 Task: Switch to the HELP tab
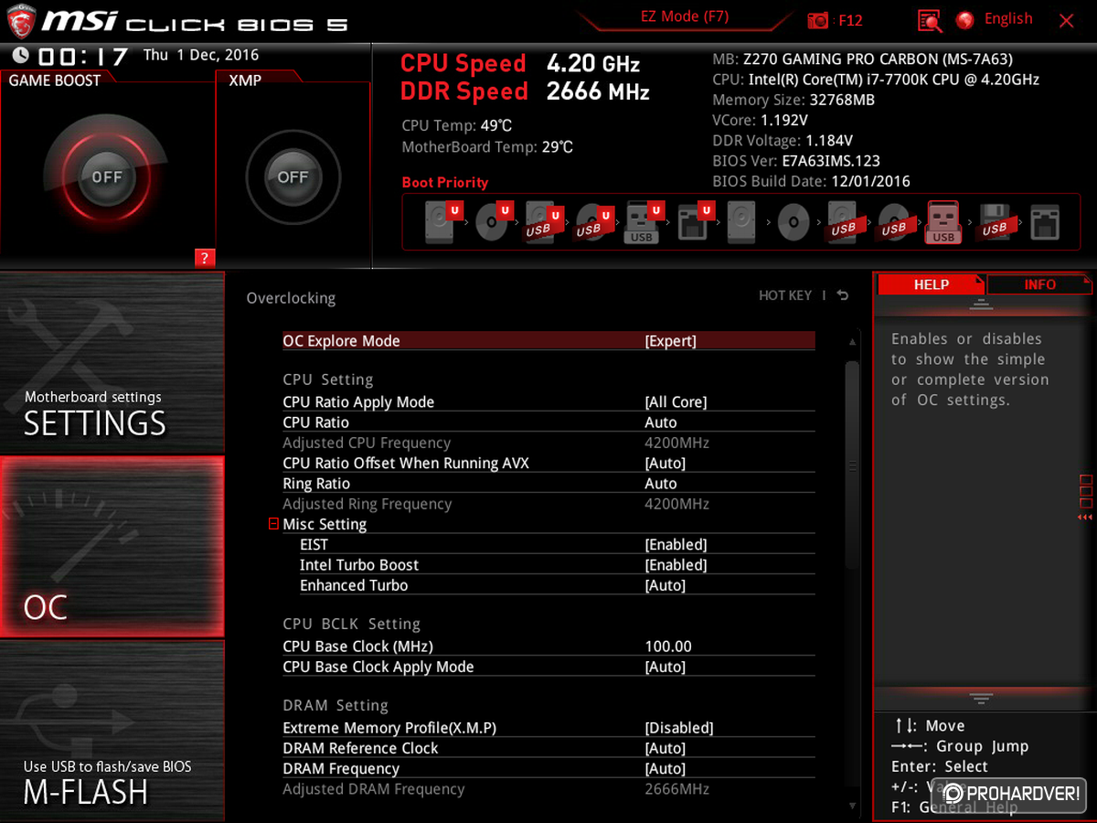[x=932, y=284]
